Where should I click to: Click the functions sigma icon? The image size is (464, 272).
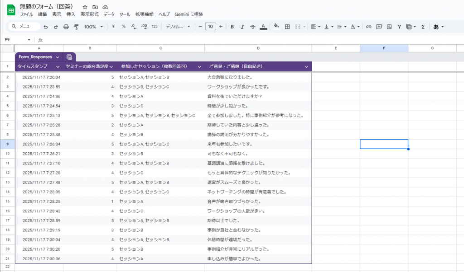coord(423,27)
